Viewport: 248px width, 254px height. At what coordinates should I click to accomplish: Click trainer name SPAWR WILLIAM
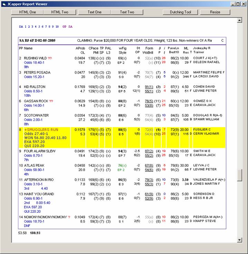[x=206, y=119]
